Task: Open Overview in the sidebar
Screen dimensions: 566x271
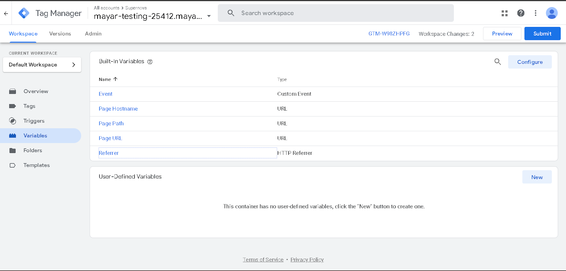Action: click(x=36, y=91)
